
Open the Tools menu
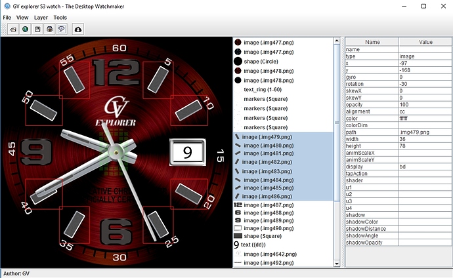tap(60, 17)
